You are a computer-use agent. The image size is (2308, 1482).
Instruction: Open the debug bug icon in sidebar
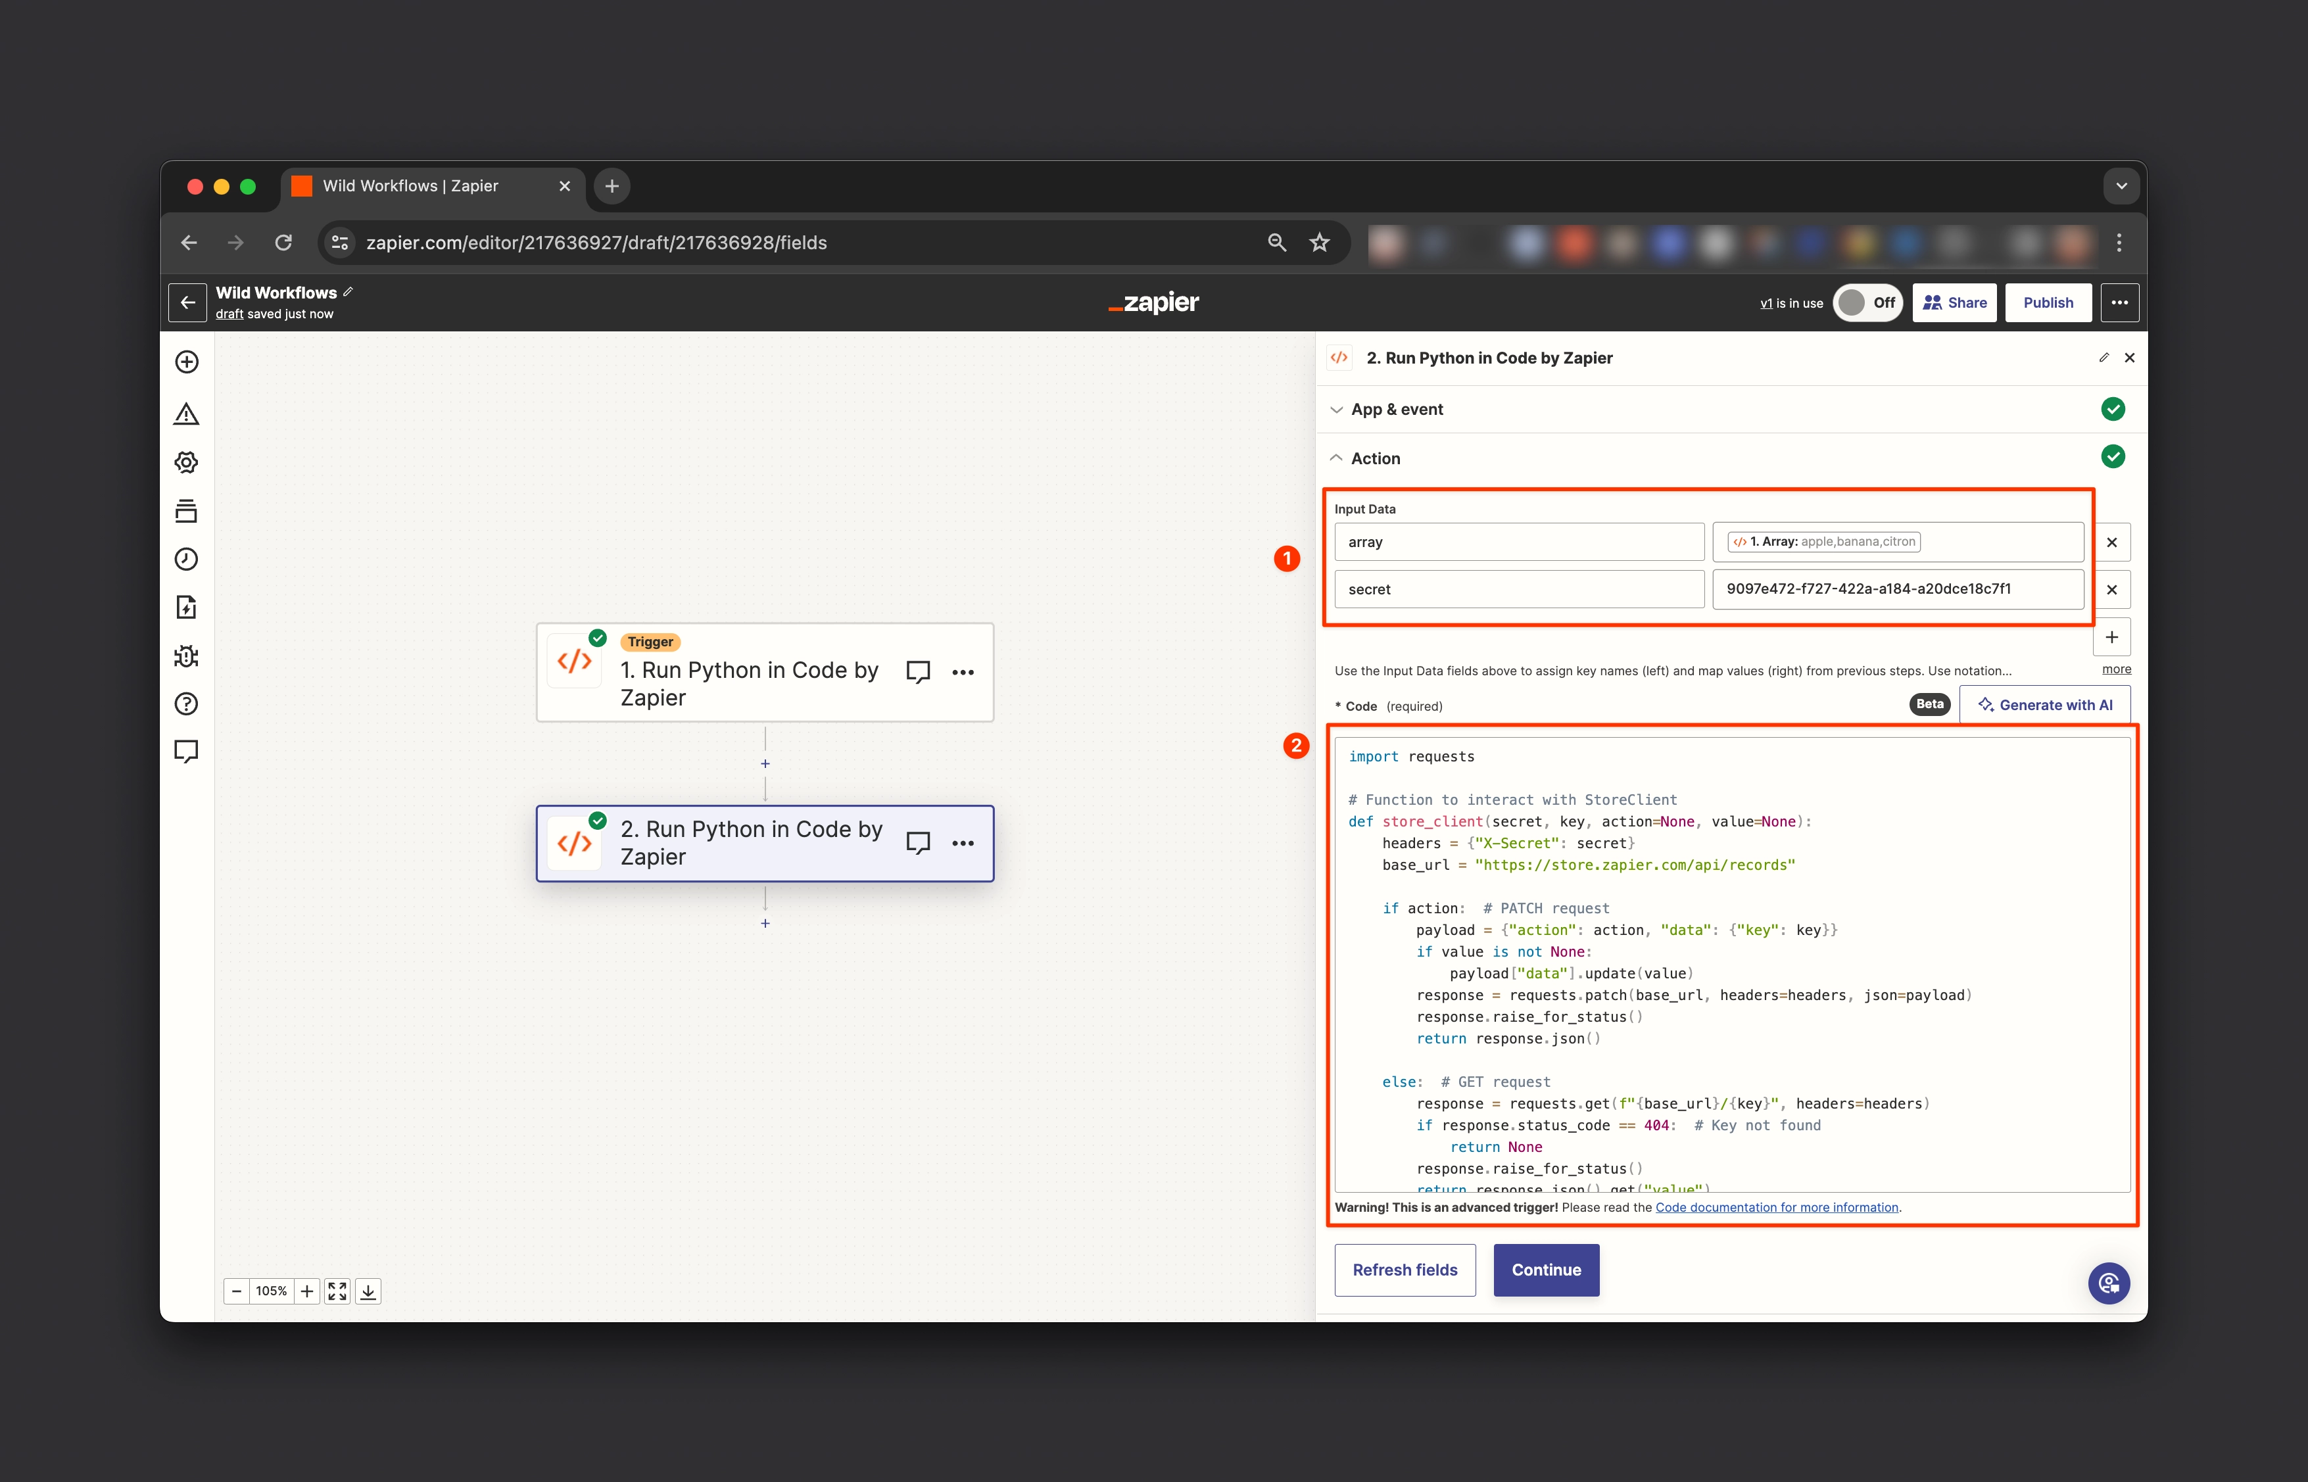point(187,656)
